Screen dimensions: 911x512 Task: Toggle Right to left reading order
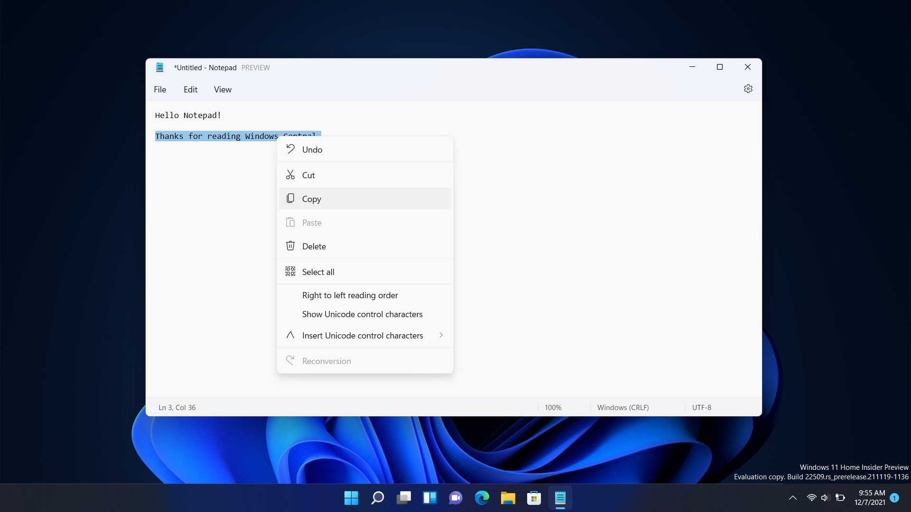pos(350,295)
